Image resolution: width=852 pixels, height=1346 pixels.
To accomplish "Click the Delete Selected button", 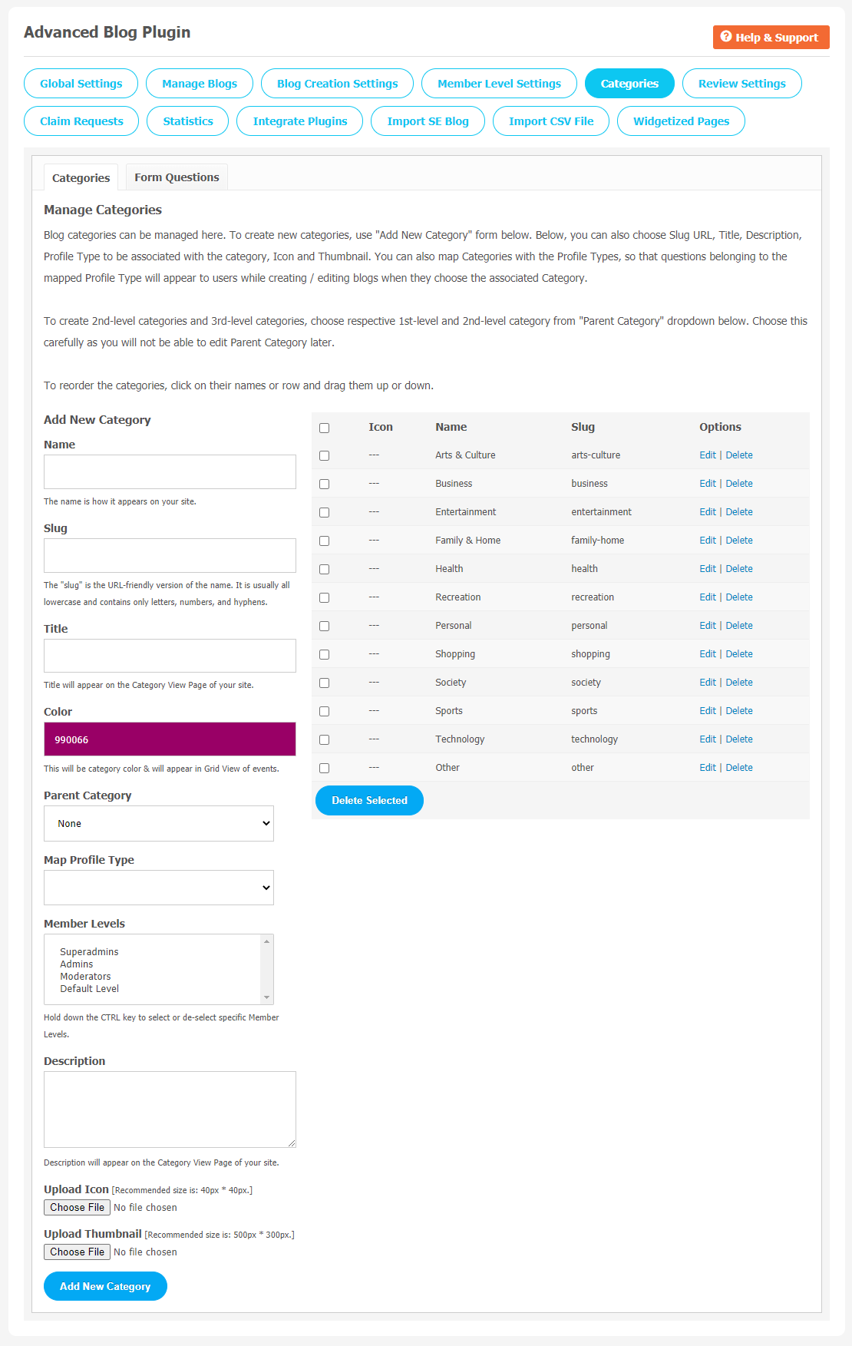I will point(369,800).
